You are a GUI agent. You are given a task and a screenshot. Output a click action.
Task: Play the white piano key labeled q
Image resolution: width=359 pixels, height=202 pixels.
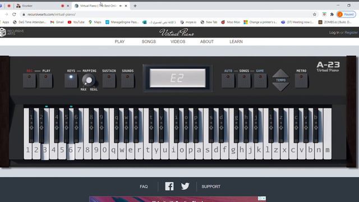coord(113,150)
